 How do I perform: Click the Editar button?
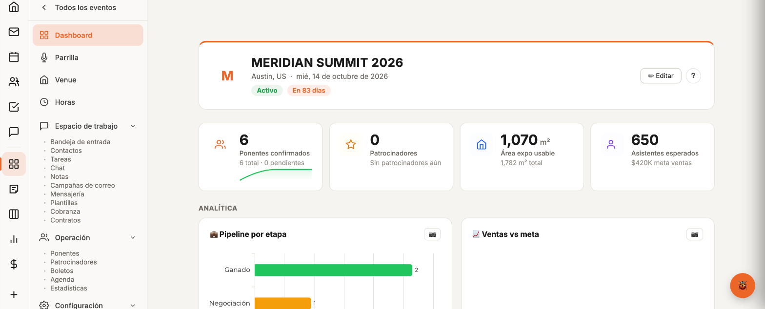pyautogui.click(x=661, y=76)
